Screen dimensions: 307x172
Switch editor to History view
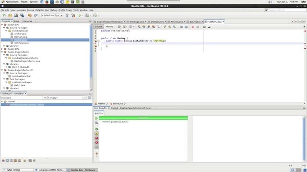[x=109, y=27]
